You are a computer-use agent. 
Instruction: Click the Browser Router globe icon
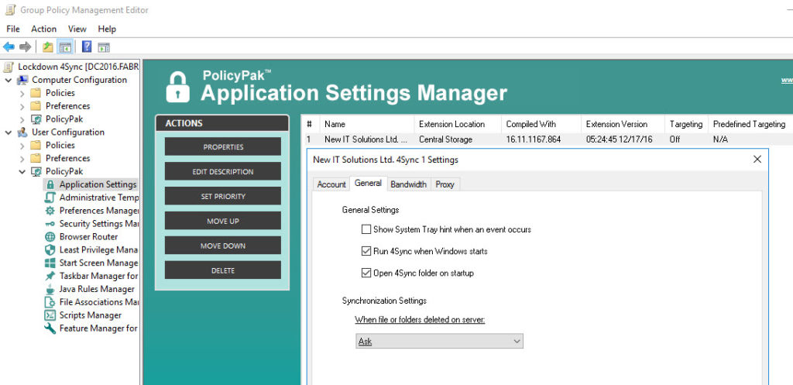(x=50, y=237)
